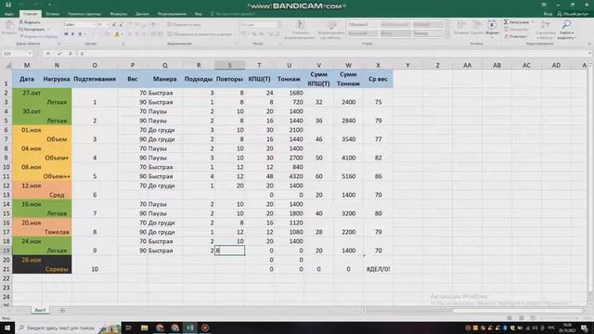594x334 pixels.
Task: Open the Файл tab
Action: tap(9, 14)
